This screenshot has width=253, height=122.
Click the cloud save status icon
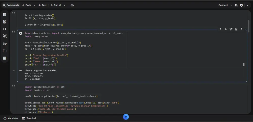72,5
